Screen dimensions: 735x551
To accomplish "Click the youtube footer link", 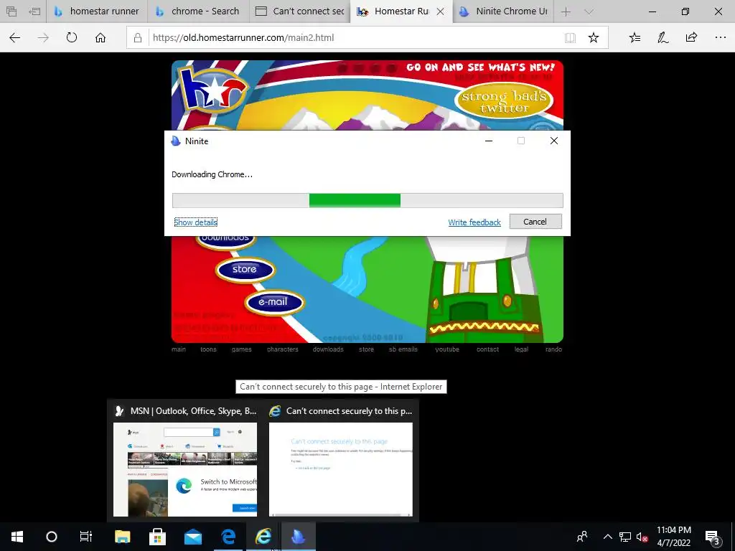I will (x=447, y=349).
